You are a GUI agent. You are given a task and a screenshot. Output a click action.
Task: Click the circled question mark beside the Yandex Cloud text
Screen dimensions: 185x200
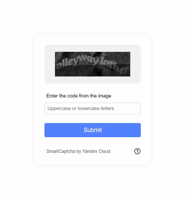[x=137, y=151]
